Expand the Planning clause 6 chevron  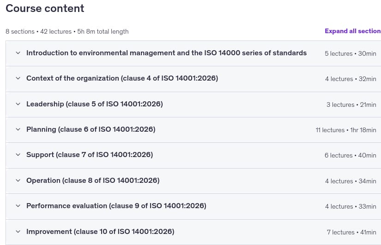coord(18,129)
